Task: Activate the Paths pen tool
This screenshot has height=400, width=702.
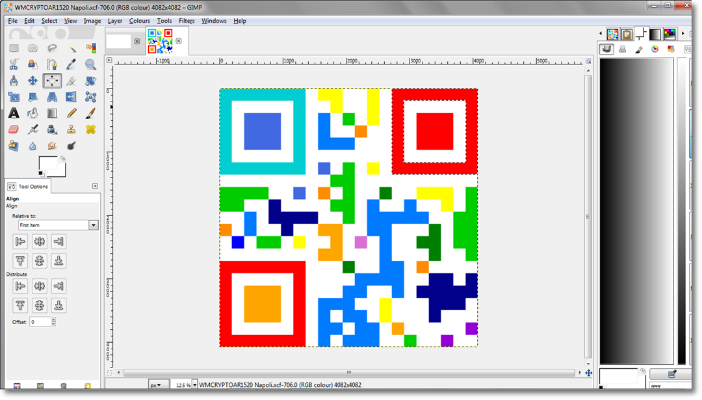Action: (x=52, y=64)
